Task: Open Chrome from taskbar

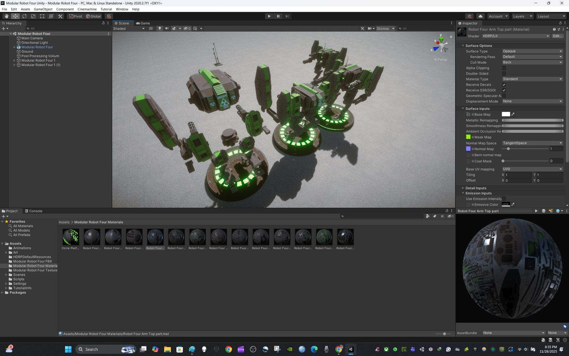Action: (229, 349)
